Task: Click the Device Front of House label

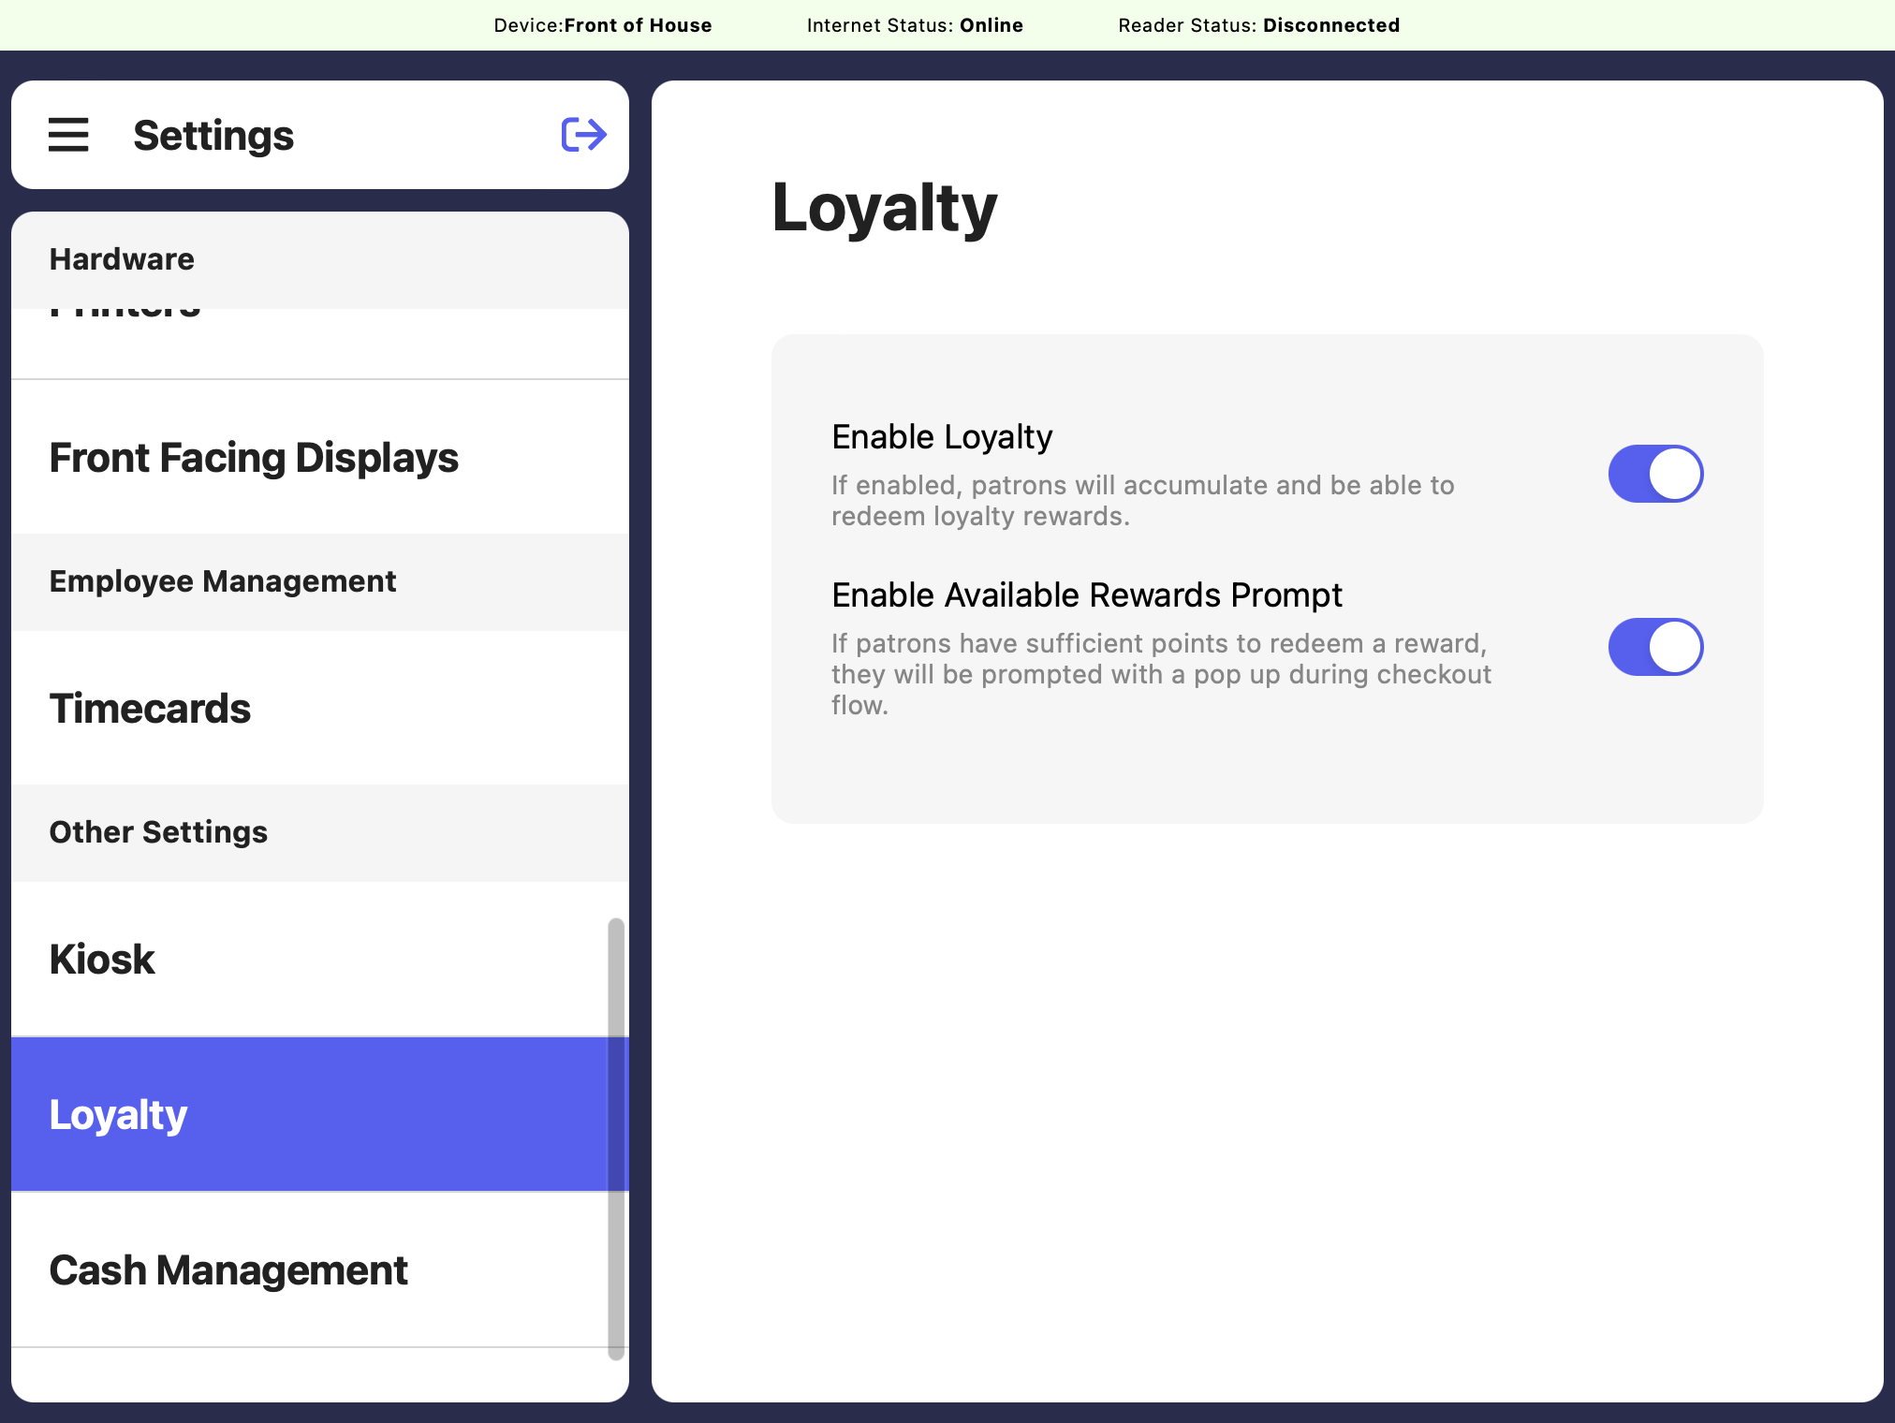Action: 602,25
